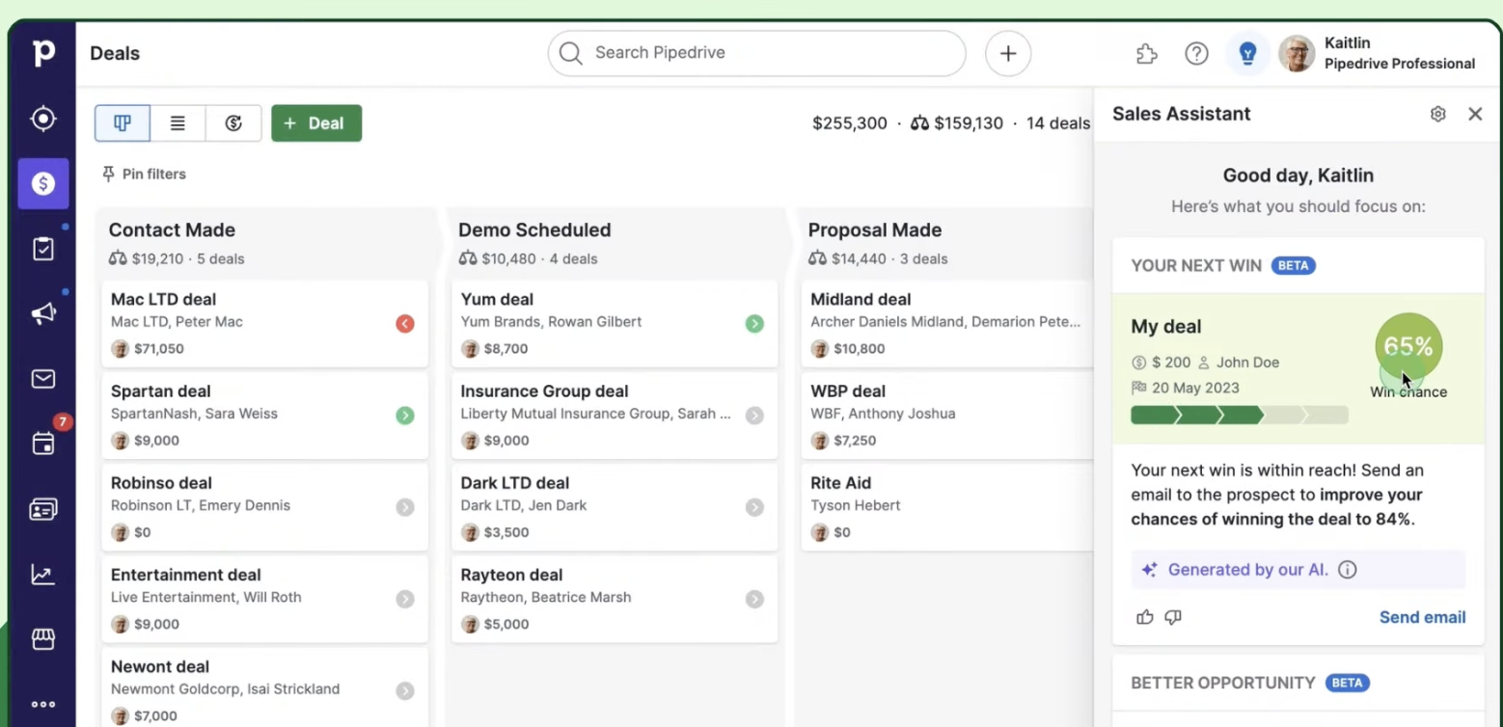
Task: Open the Leads inbox from the sidebar
Action: click(x=42, y=119)
